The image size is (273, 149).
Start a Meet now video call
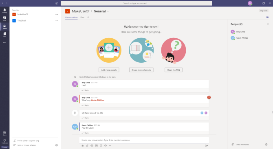coord(106,146)
